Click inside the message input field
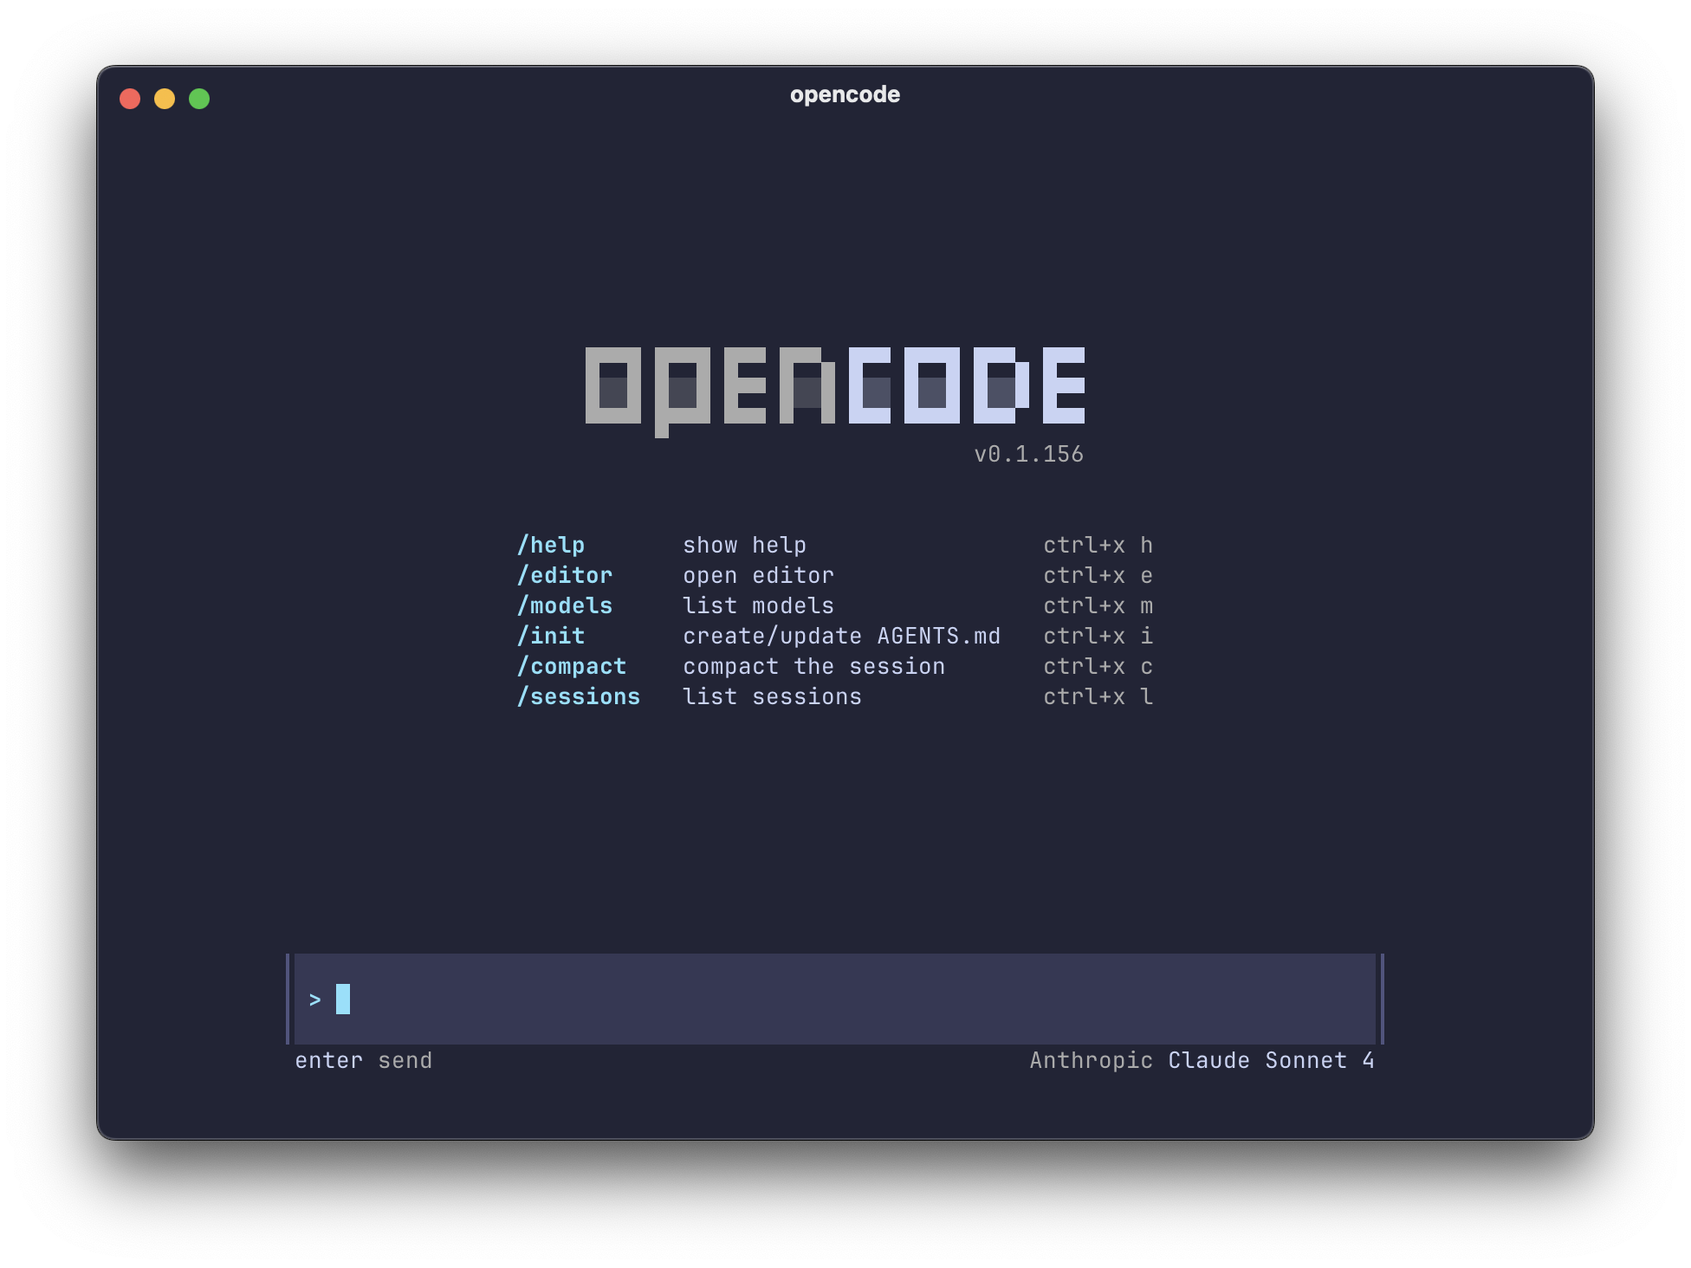The image size is (1691, 1268). click(780, 998)
